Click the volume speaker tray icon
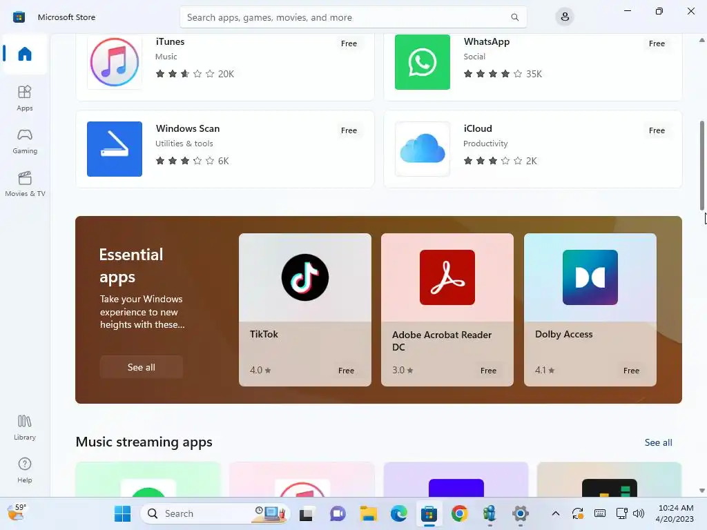The width and height of the screenshot is (707, 530). coord(639,513)
